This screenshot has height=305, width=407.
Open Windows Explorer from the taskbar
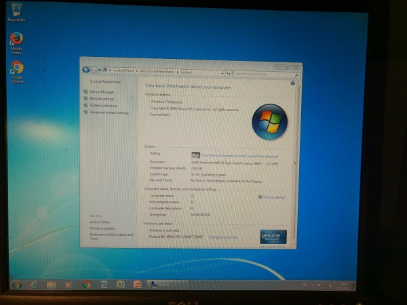pyautogui.click(x=51, y=285)
